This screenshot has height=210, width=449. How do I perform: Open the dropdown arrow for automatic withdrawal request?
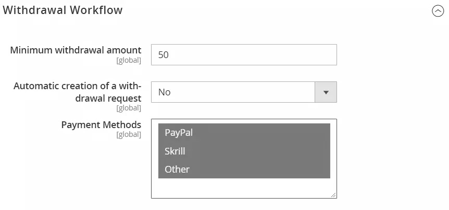click(x=326, y=92)
